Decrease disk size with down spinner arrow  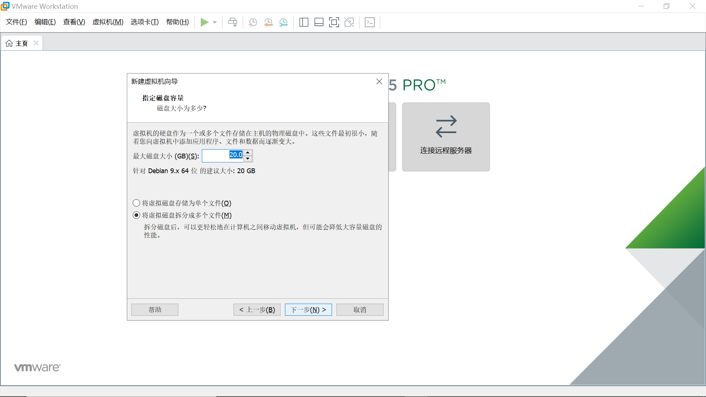(248, 159)
